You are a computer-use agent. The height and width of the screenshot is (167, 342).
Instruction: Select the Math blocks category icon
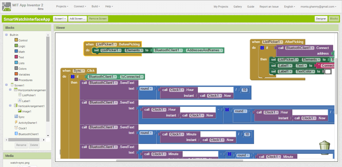pos(16,51)
